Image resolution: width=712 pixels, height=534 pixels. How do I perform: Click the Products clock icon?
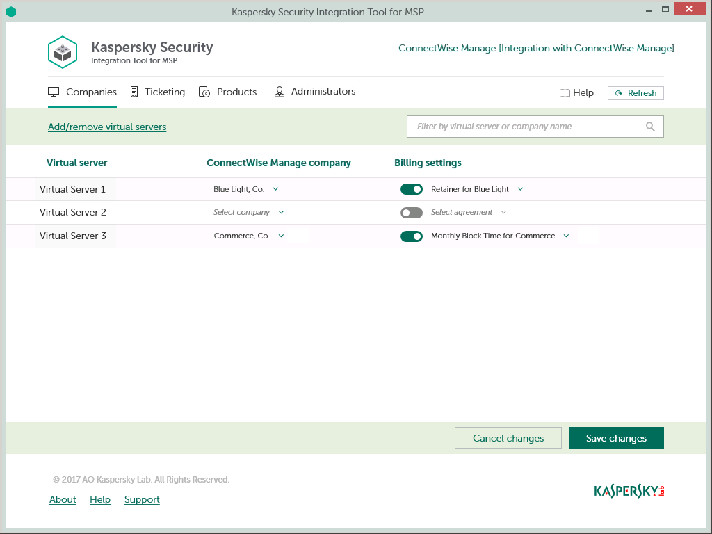204,91
